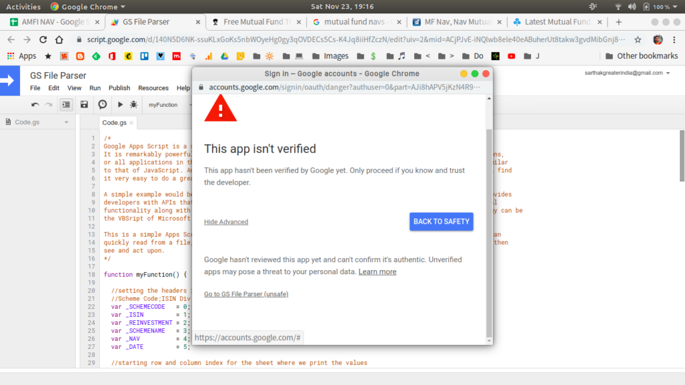685x385 pixels.
Task: Go to Chrome home page icon
Action: point(59,39)
